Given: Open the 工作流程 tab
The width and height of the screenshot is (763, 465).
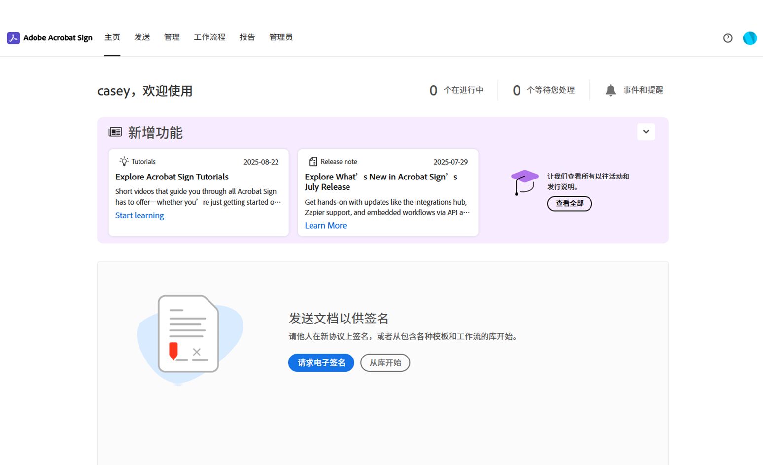Looking at the screenshot, I should [x=209, y=37].
